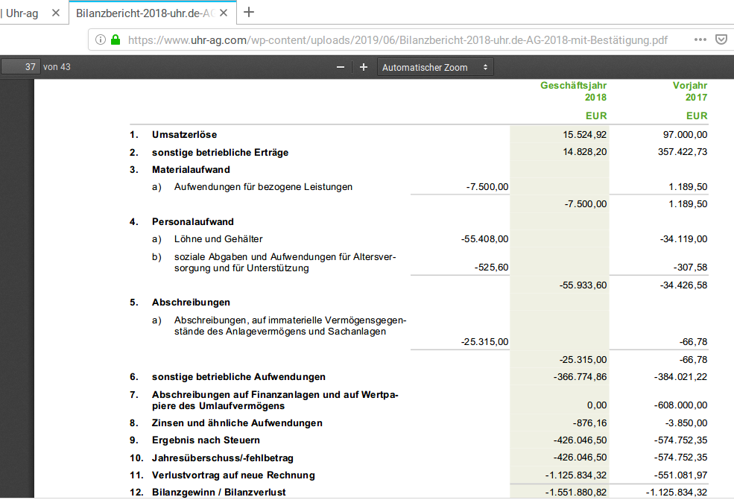This screenshot has height=500, width=734.
Task: Zoom in on the PDF using the plus icon
Action: [363, 66]
